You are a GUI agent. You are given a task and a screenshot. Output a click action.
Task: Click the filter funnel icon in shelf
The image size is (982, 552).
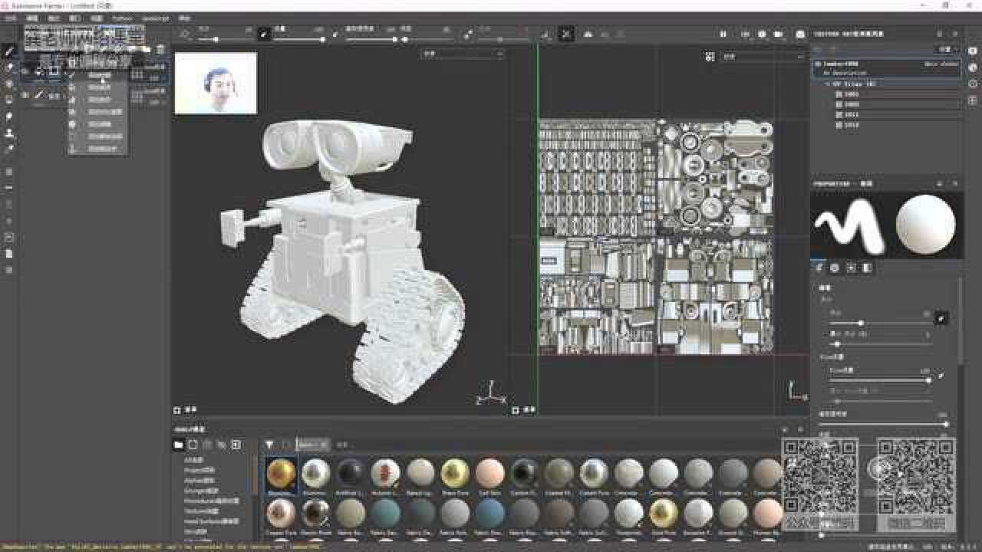[269, 445]
